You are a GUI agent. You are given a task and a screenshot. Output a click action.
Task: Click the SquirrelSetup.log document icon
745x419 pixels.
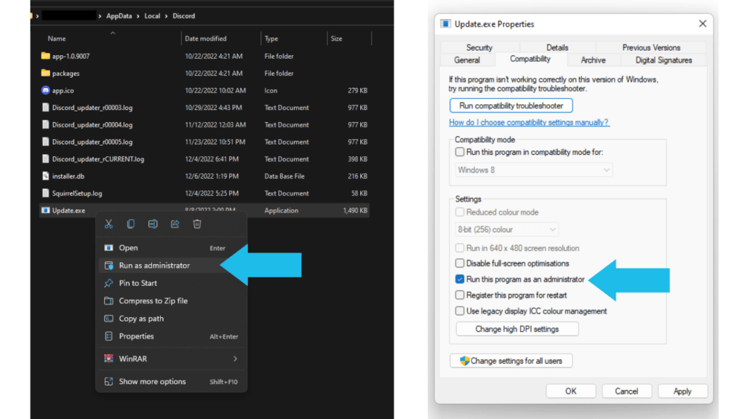coord(46,193)
